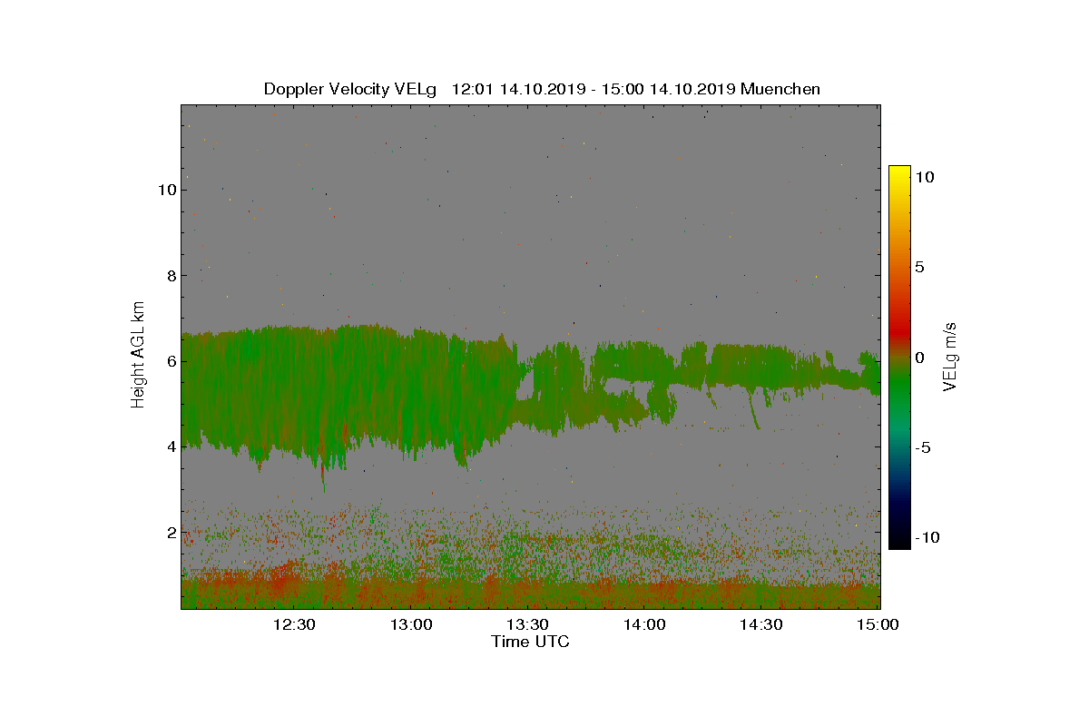Click the 12:30 time tick label
The image size is (1089, 726).
tap(293, 624)
